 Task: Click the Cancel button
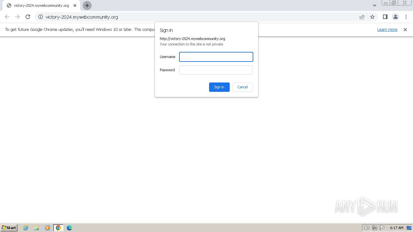point(243,87)
